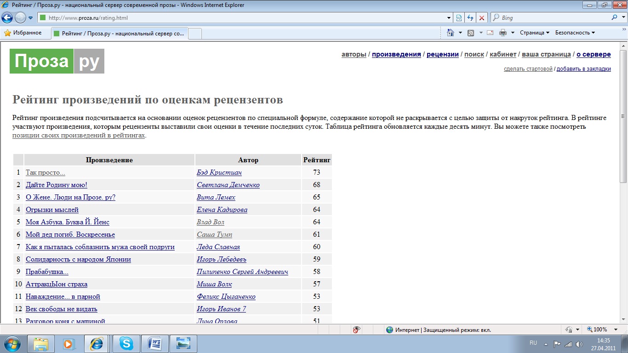Click the Read mail envelope icon
Viewport: 628px width, 353px height.
tap(490, 33)
